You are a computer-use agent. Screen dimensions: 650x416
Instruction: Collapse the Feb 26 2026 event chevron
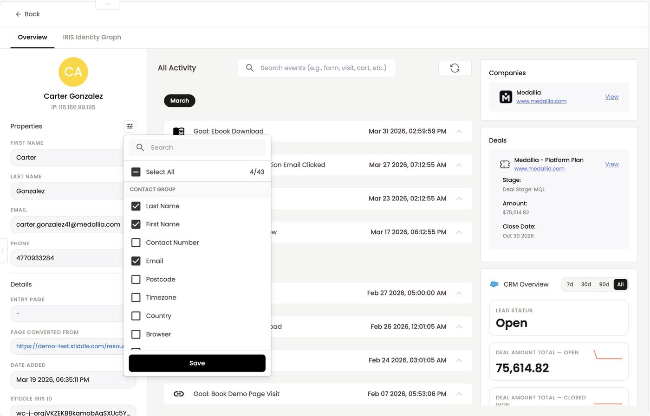[x=459, y=326]
